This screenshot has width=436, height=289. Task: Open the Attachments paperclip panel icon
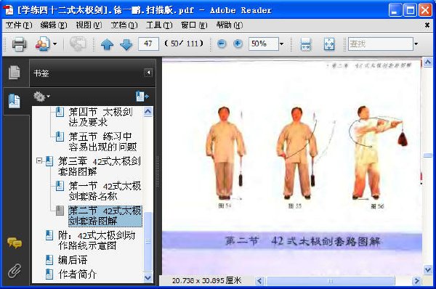tap(15, 271)
